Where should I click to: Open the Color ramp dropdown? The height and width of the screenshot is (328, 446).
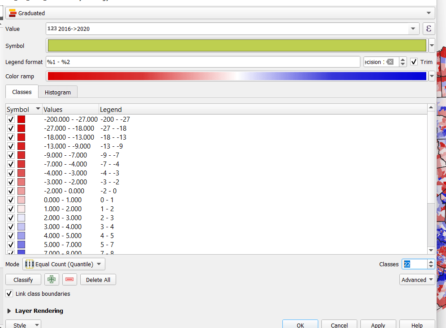pos(431,76)
